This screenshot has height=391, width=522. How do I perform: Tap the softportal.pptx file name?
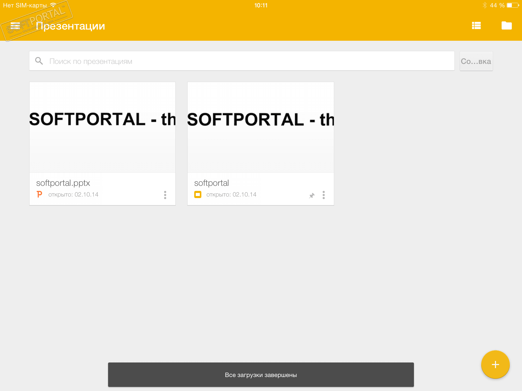click(63, 183)
